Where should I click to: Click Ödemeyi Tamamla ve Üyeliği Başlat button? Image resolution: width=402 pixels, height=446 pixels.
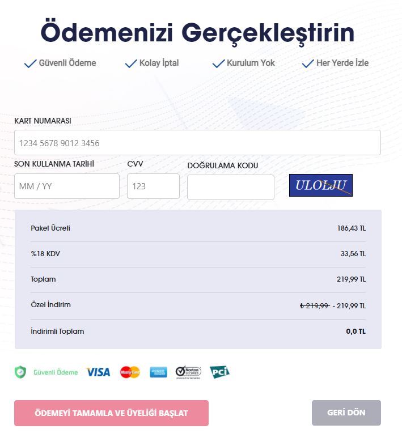click(111, 413)
